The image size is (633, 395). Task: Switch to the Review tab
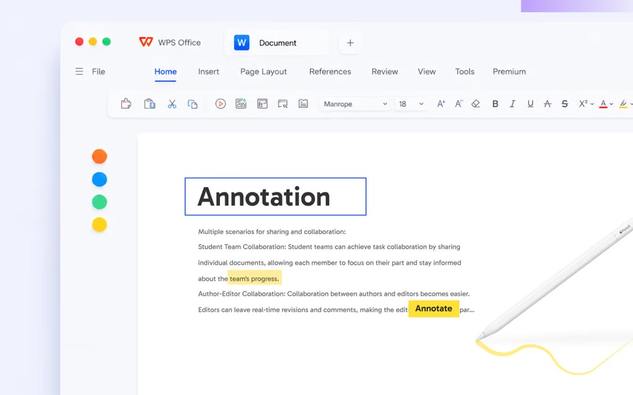pyautogui.click(x=384, y=72)
